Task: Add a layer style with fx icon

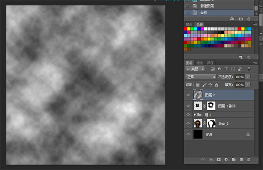Action: (x=211, y=159)
